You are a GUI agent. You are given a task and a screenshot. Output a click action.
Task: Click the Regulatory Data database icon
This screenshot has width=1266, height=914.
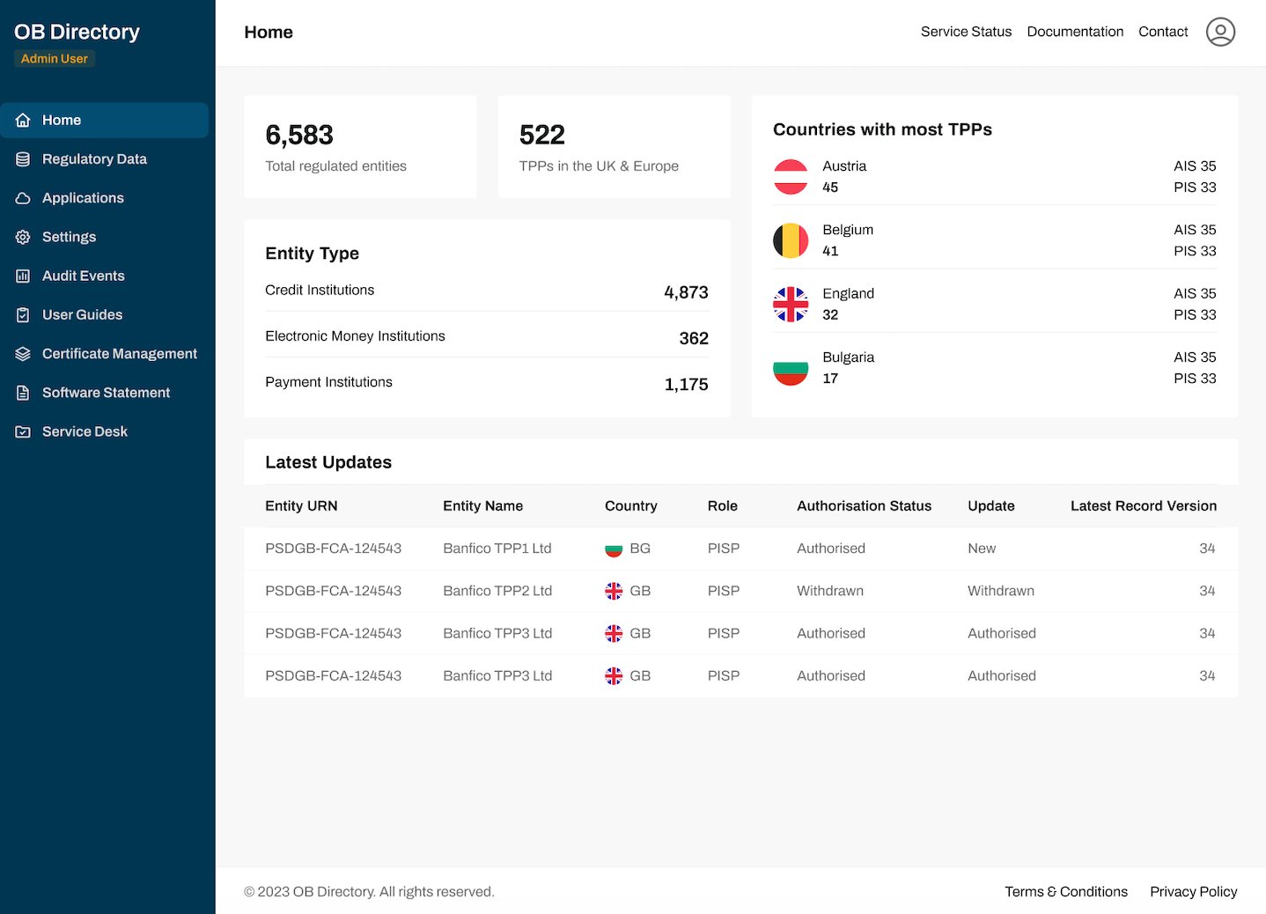point(23,159)
